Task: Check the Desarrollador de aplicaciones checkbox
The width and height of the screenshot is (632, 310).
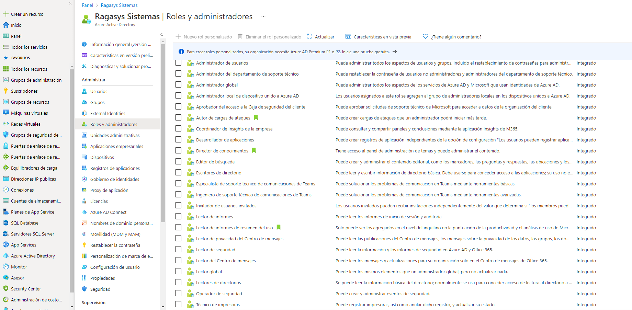Action: click(178, 139)
